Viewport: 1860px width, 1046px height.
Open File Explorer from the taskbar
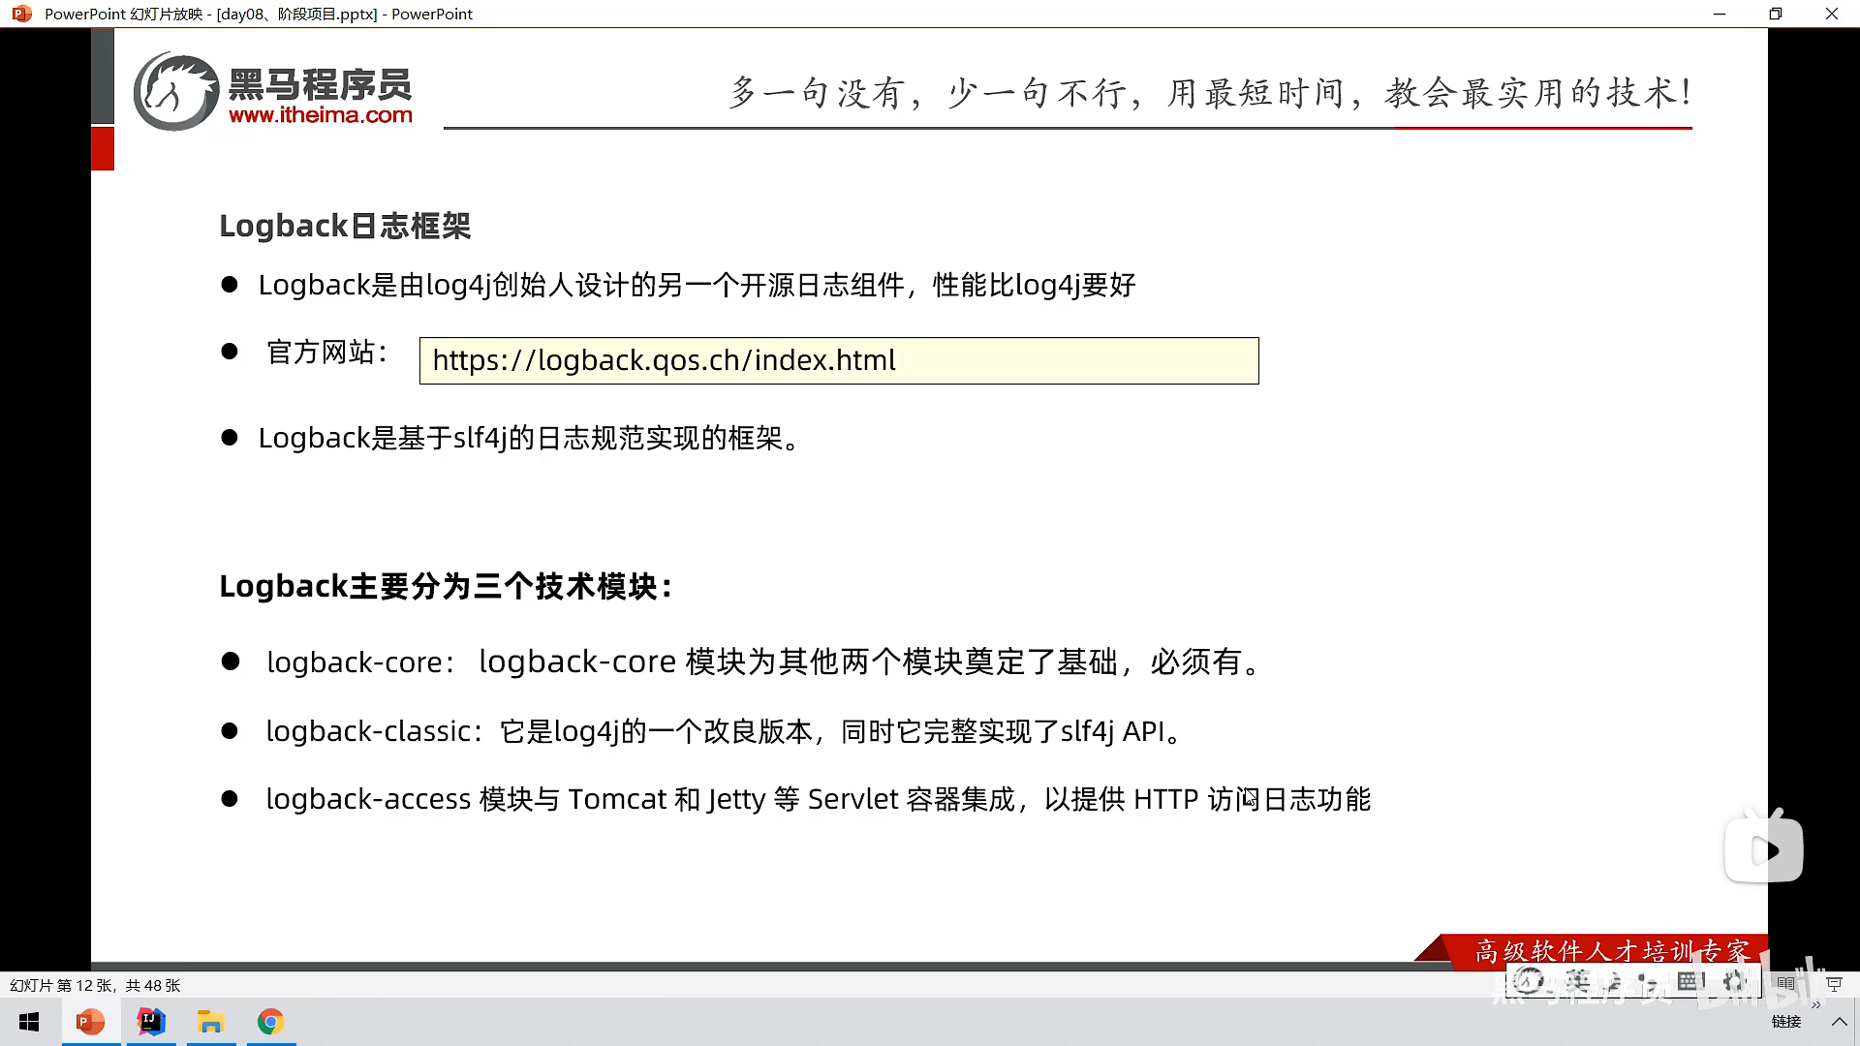(x=210, y=1022)
